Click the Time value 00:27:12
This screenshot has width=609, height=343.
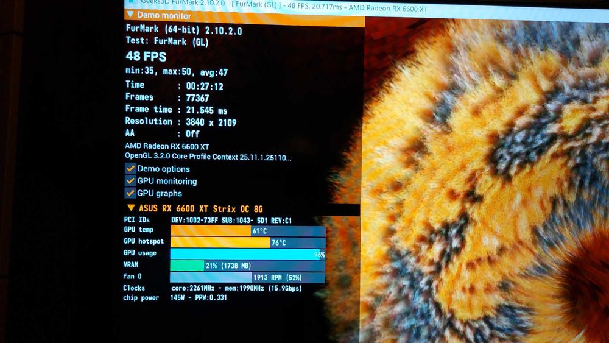tap(205, 87)
